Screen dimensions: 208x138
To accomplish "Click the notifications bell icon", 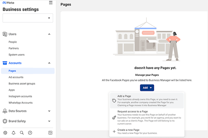I will pyautogui.click(x=13, y=133).
